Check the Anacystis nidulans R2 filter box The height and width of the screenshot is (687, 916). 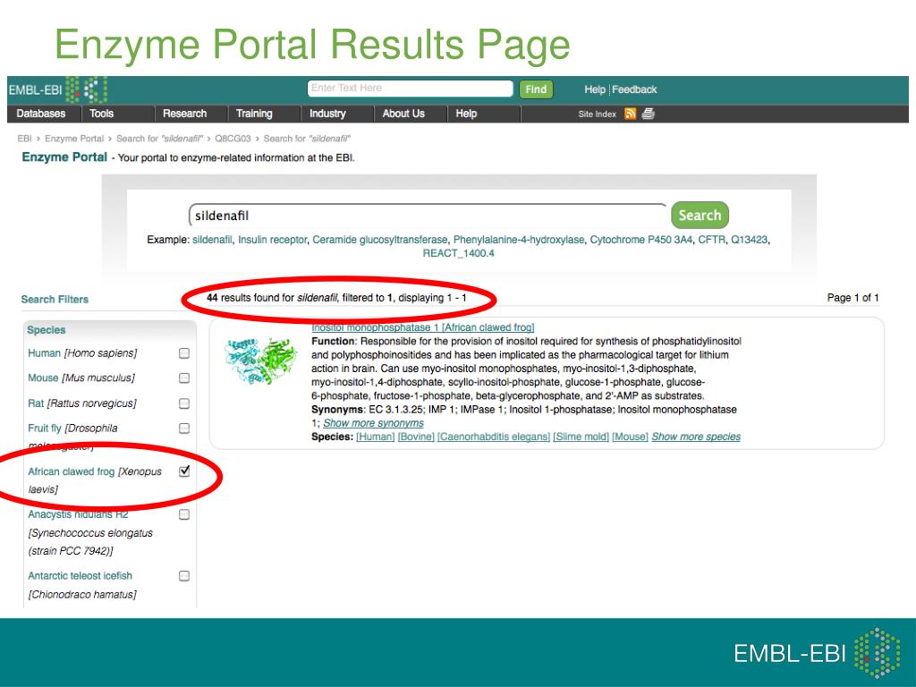tap(184, 514)
